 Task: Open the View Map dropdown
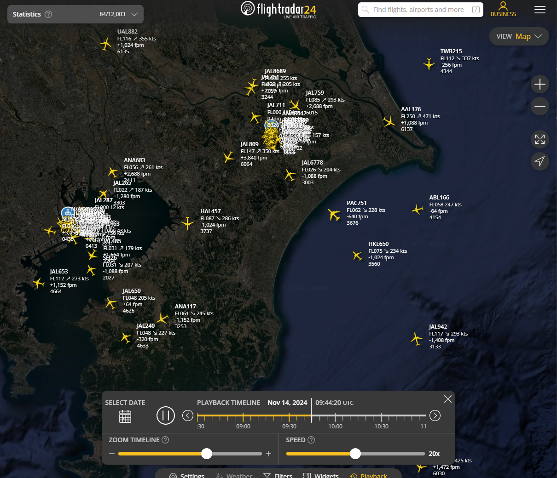point(519,36)
